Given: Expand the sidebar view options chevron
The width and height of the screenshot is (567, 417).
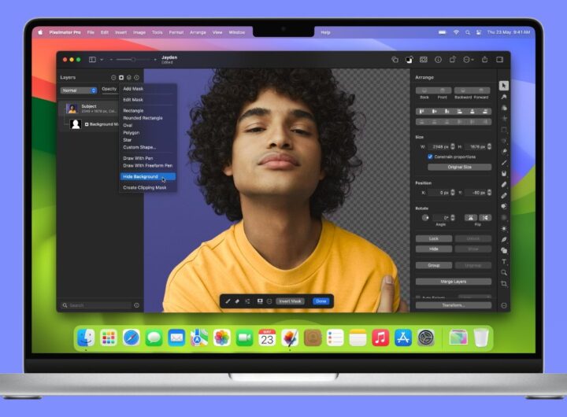Looking at the screenshot, I should [x=102, y=59].
